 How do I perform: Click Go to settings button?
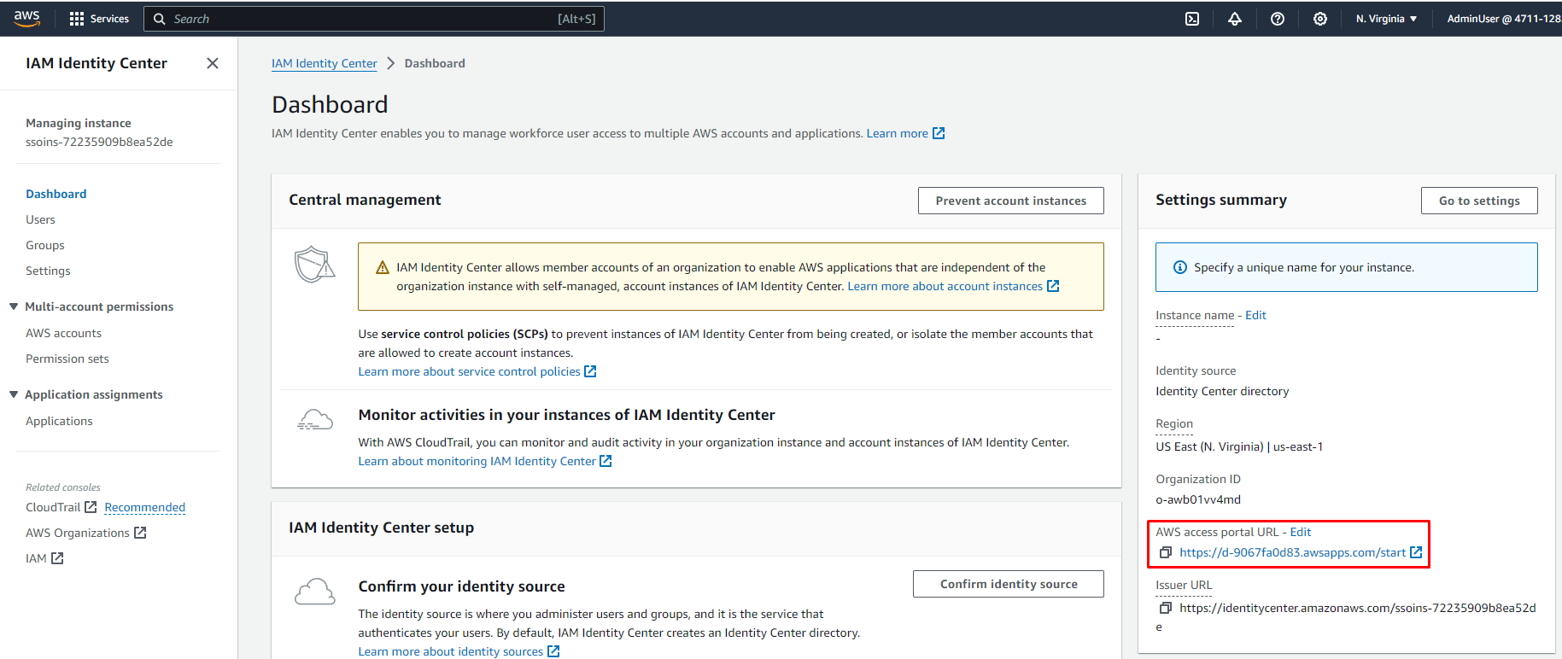click(x=1479, y=201)
